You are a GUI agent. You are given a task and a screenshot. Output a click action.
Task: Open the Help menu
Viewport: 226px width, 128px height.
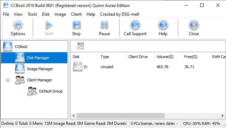(91, 14)
